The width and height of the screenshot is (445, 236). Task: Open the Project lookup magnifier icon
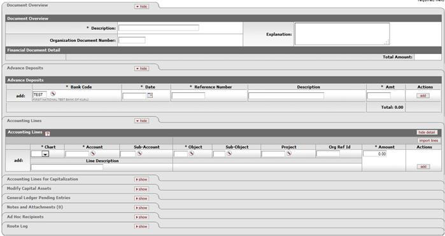point(288,153)
